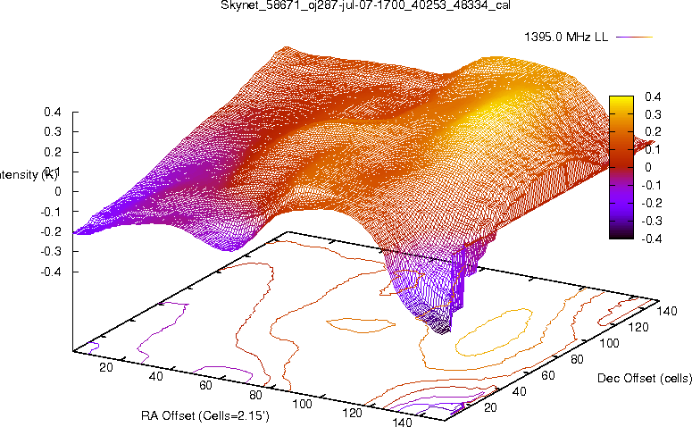Click the 140 tick on the Dec Offset axis
The image size is (692, 427).
[x=667, y=311]
